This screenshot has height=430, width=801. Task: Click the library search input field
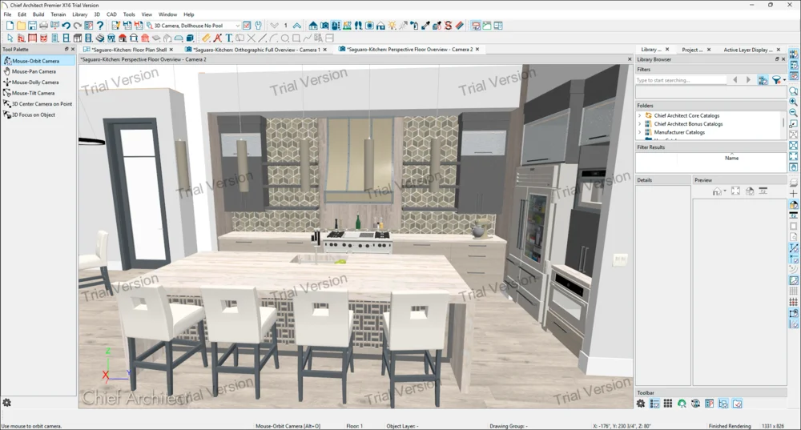click(x=681, y=80)
